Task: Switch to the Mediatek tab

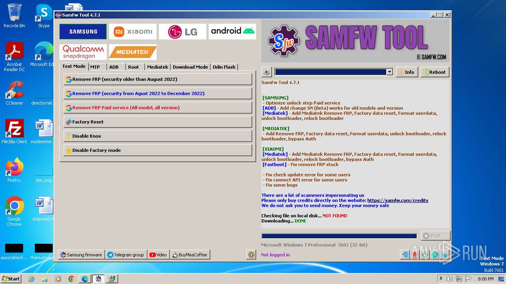Action: tap(158, 67)
